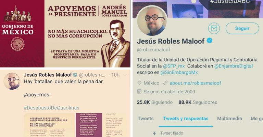The width and height of the screenshot is (263, 137).
Task: Open the @SFP_mx mention link
Action: [174, 66]
